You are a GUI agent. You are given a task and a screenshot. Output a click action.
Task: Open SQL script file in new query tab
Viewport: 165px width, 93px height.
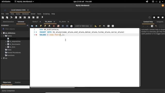(7, 17)
